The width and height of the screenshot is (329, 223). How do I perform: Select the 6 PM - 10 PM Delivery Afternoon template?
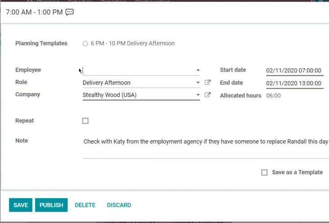click(85, 43)
